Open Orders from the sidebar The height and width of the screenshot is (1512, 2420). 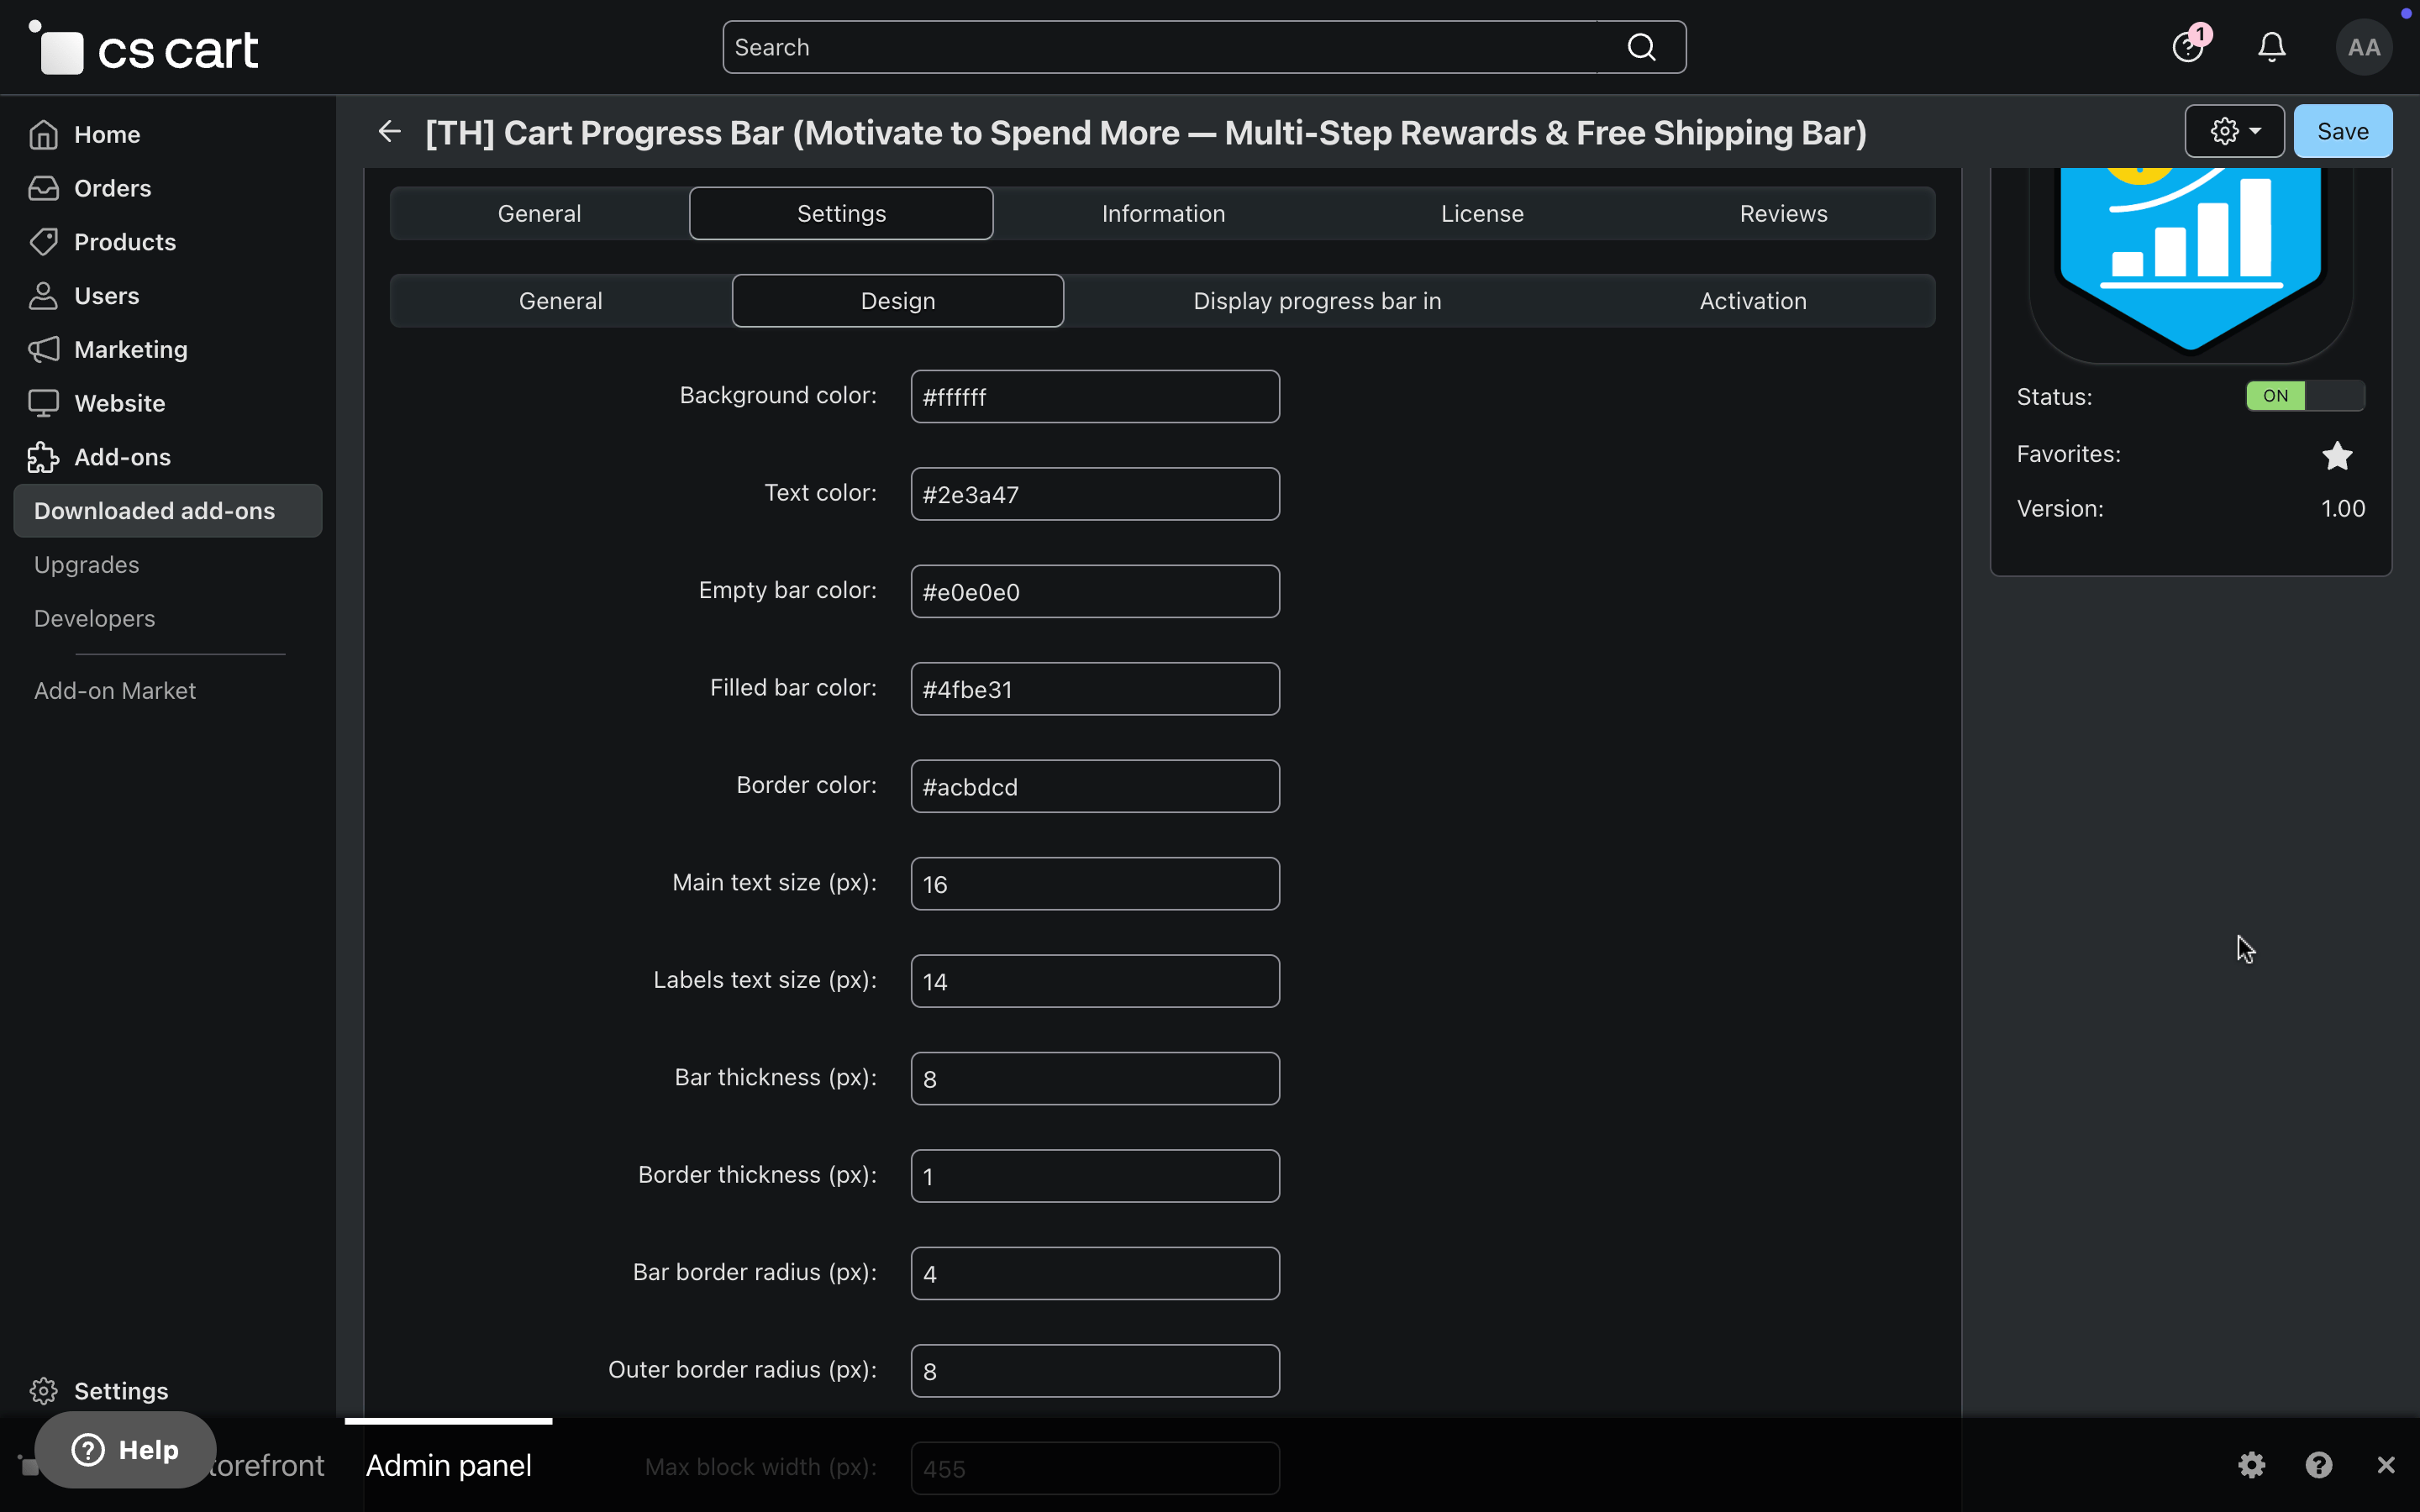tap(112, 188)
